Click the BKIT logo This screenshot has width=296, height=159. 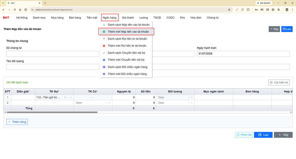pyautogui.click(x=6, y=18)
